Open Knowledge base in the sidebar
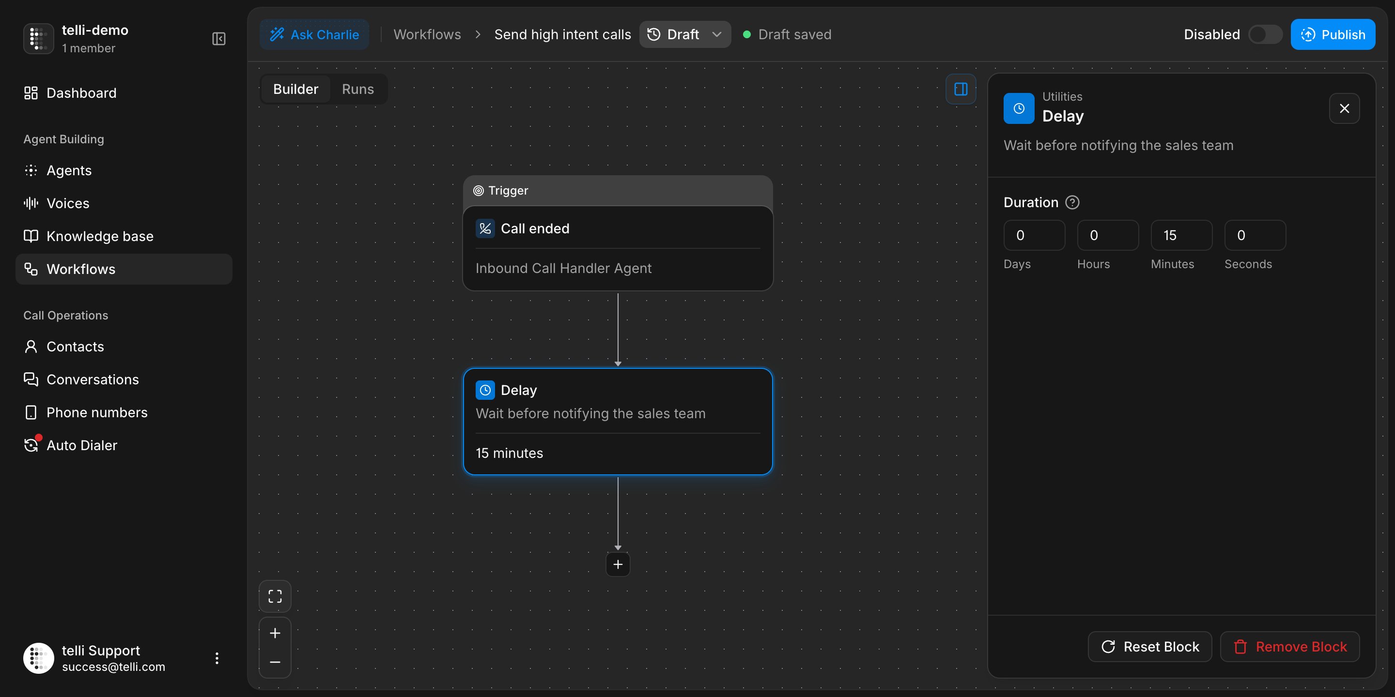The width and height of the screenshot is (1395, 697). click(x=124, y=236)
